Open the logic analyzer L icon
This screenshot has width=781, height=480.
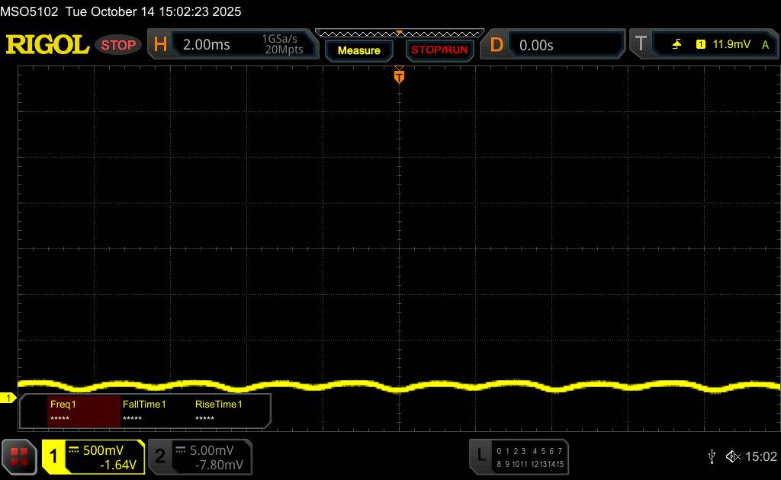[481, 456]
